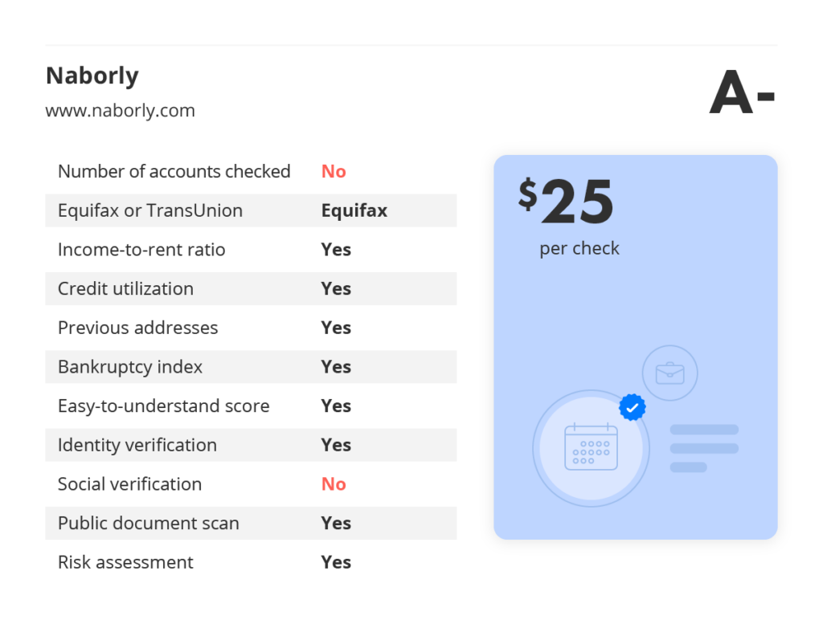Click the calendar icon in the circle

point(591,447)
